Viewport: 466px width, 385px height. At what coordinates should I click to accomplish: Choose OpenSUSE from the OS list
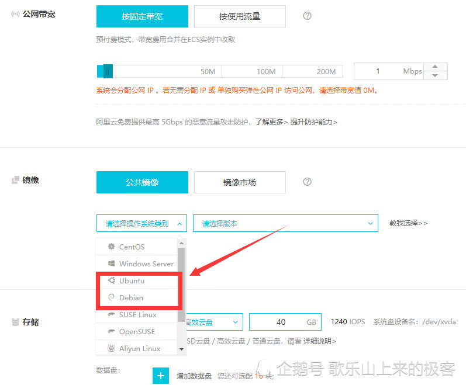pyautogui.click(x=137, y=332)
